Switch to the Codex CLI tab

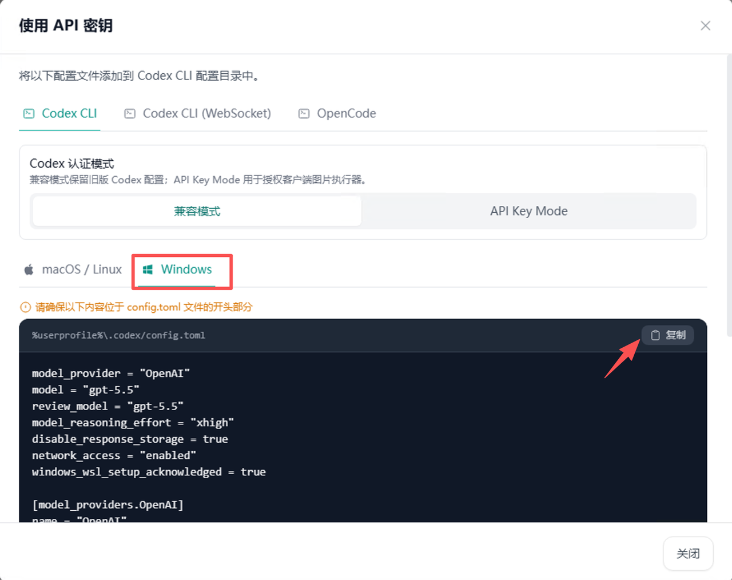pyautogui.click(x=60, y=113)
